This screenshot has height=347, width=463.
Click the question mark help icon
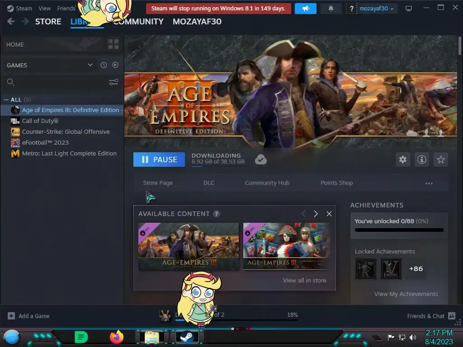pos(351,9)
